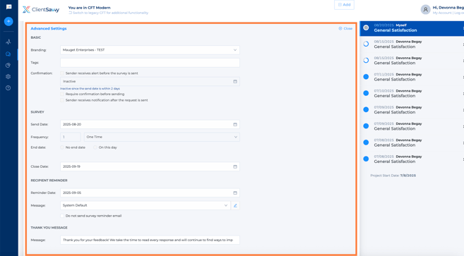Click the Thank You Message text field
The height and width of the screenshot is (256, 464).
(x=150, y=240)
